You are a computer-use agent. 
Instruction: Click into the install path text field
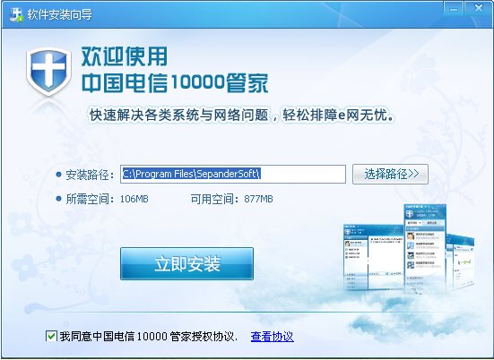click(233, 174)
